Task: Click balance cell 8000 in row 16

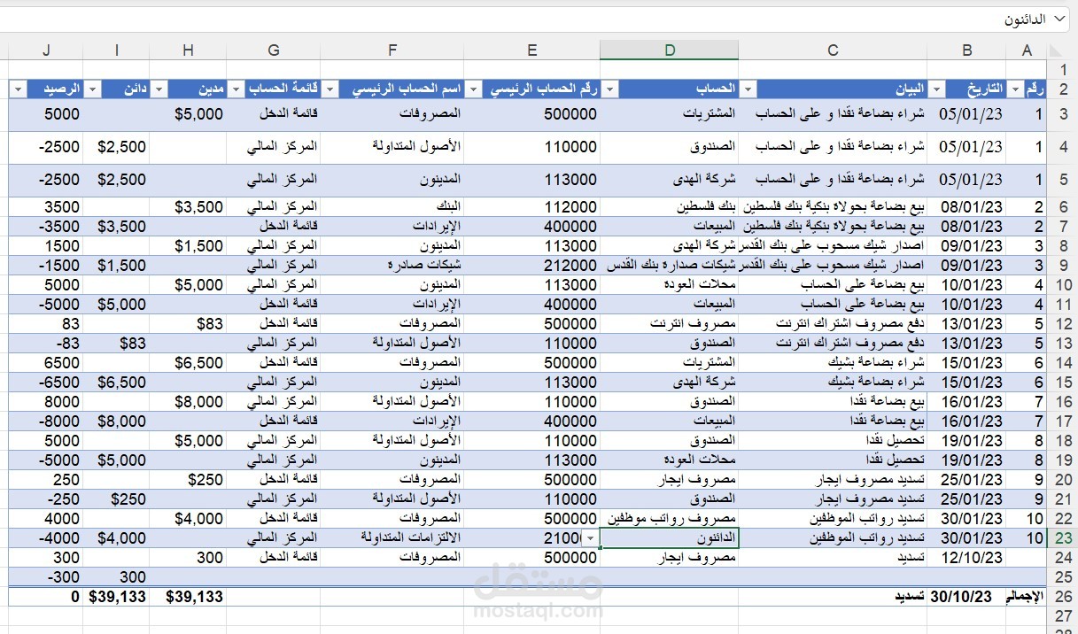Action: click(x=45, y=402)
